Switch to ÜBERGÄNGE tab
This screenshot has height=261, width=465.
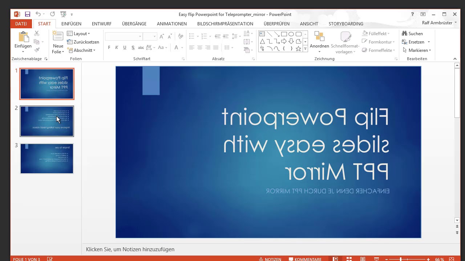pos(134,24)
